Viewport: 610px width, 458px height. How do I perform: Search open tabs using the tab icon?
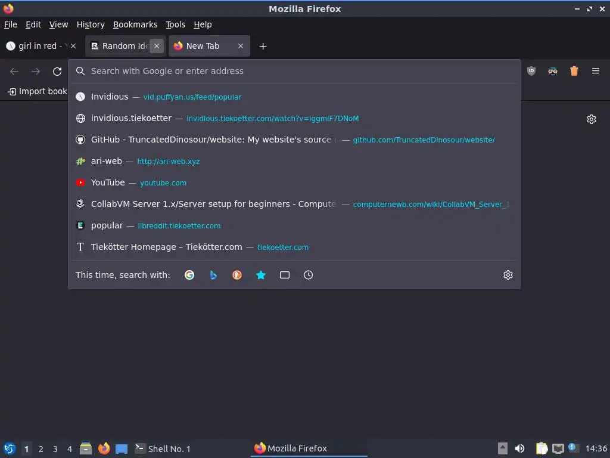coord(285,275)
